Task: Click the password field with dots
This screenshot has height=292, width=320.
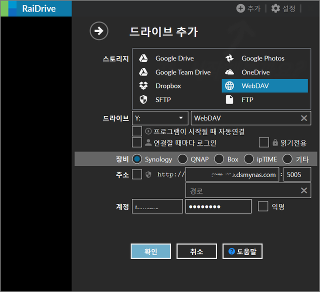Action: pos(218,206)
